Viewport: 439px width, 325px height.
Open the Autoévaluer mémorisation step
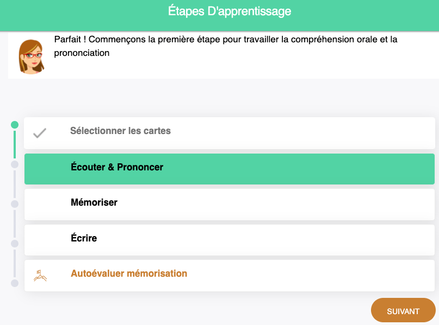pyautogui.click(x=129, y=274)
